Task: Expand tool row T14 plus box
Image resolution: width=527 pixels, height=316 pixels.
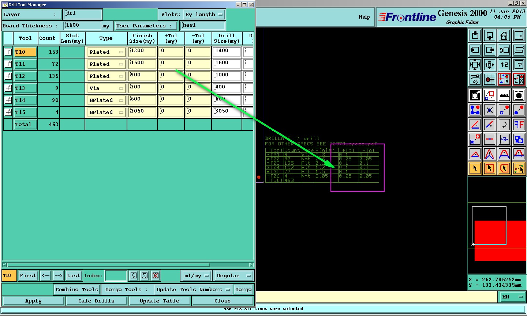Action: tap(8, 100)
